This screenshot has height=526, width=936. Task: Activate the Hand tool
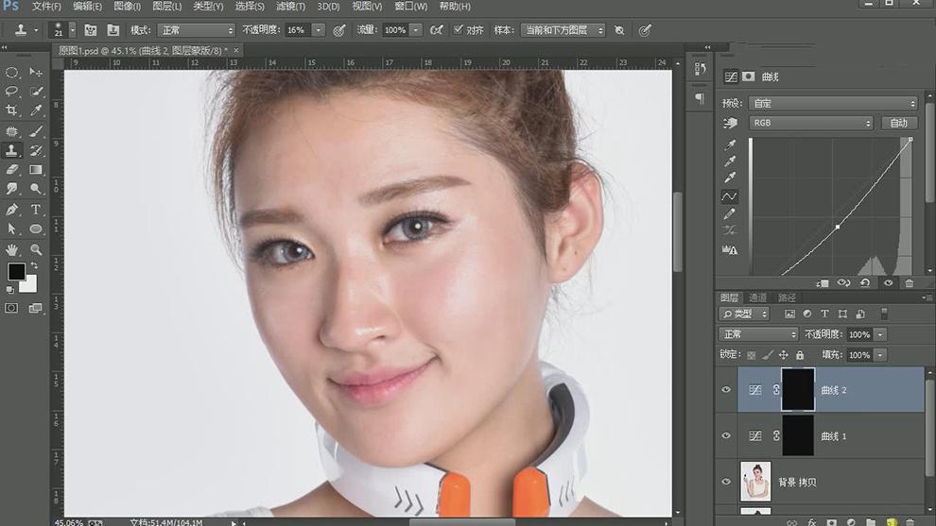click(x=12, y=249)
